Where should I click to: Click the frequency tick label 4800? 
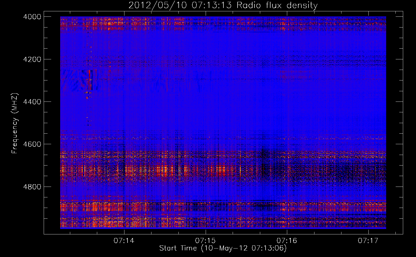click(x=32, y=187)
